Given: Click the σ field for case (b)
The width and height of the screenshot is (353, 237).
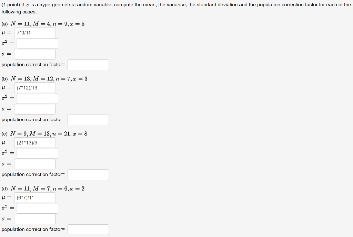Looking at the screenshot, I should coord(34,109).
